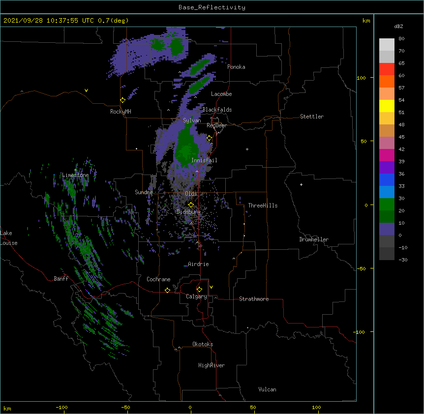424x414 pixels.
Task: Click the Lake Louise label
Action: coord(9,238)
